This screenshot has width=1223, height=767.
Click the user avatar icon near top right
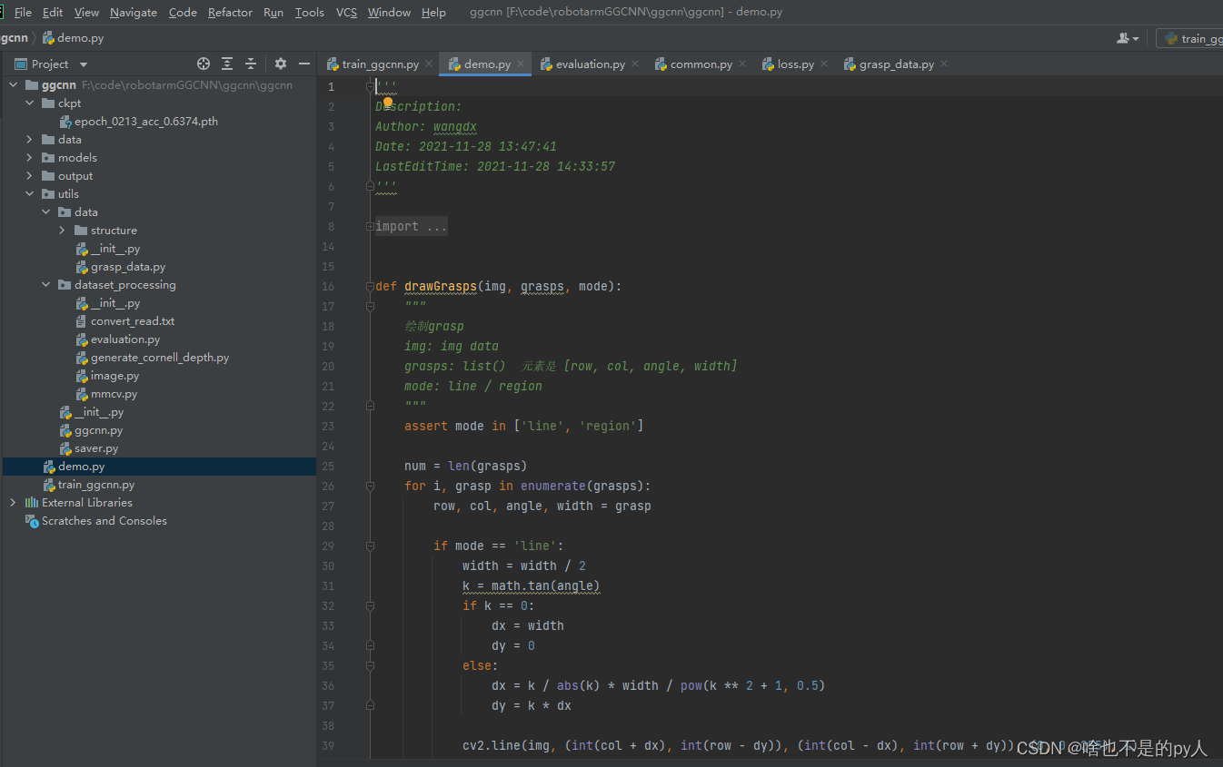(x=1124, y=37)
